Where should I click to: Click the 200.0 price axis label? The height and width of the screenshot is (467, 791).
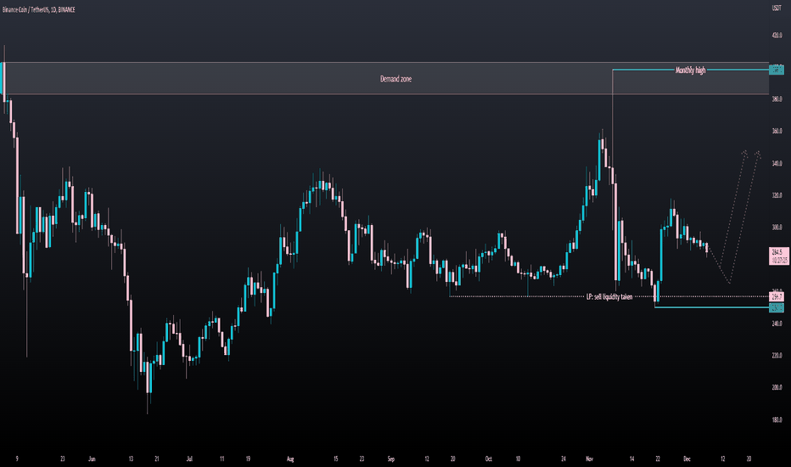777,388
